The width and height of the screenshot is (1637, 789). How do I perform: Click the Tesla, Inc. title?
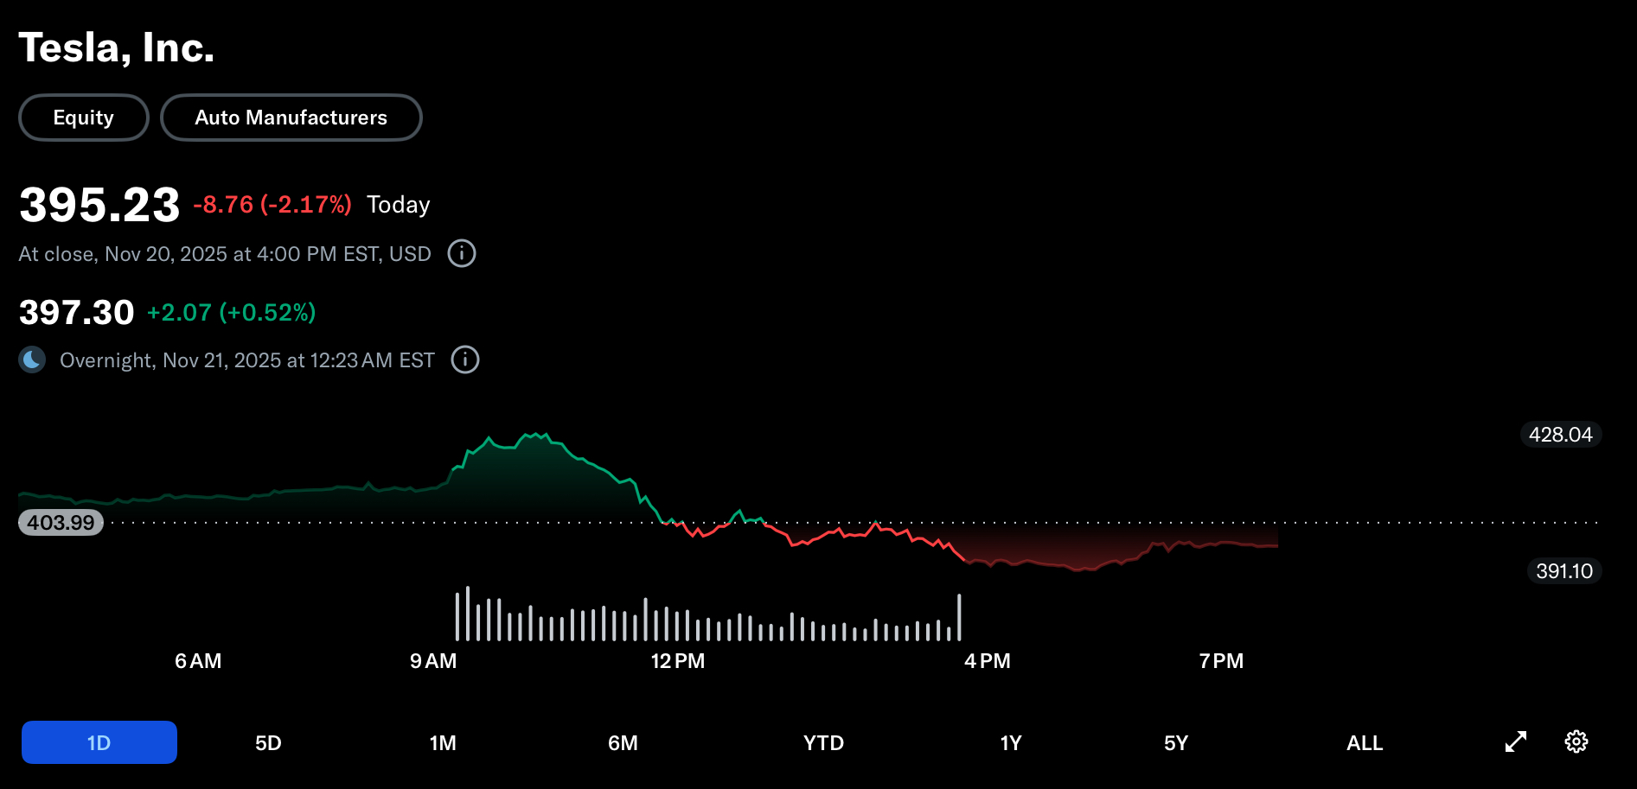tap(117, 48)
